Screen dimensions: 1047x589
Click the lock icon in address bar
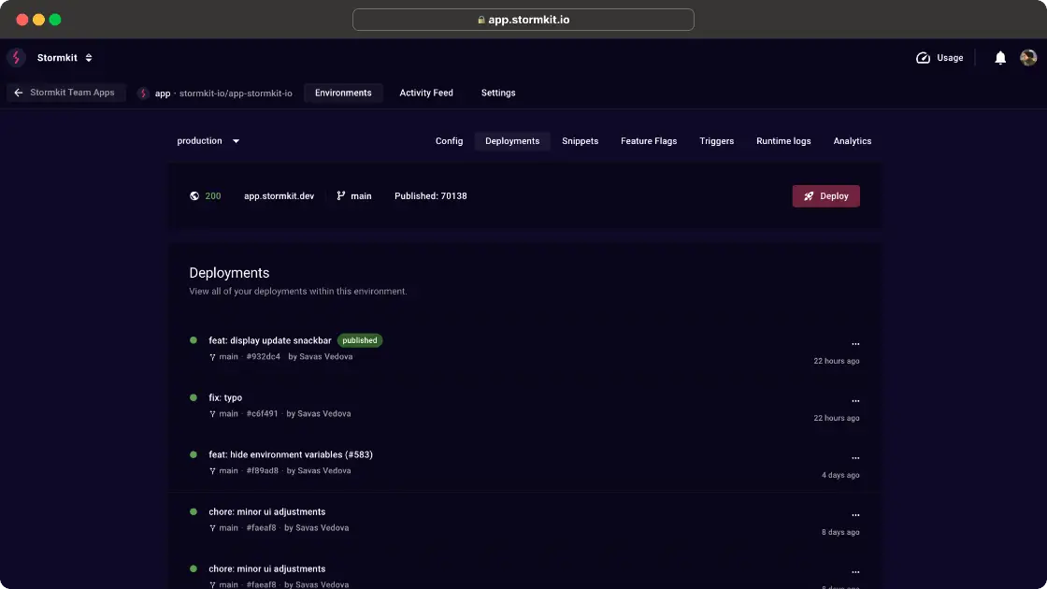[480, 20]
